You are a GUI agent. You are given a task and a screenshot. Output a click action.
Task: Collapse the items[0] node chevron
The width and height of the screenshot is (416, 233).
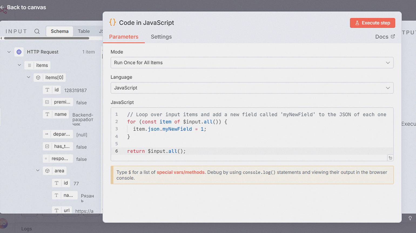tap(29, 77)
